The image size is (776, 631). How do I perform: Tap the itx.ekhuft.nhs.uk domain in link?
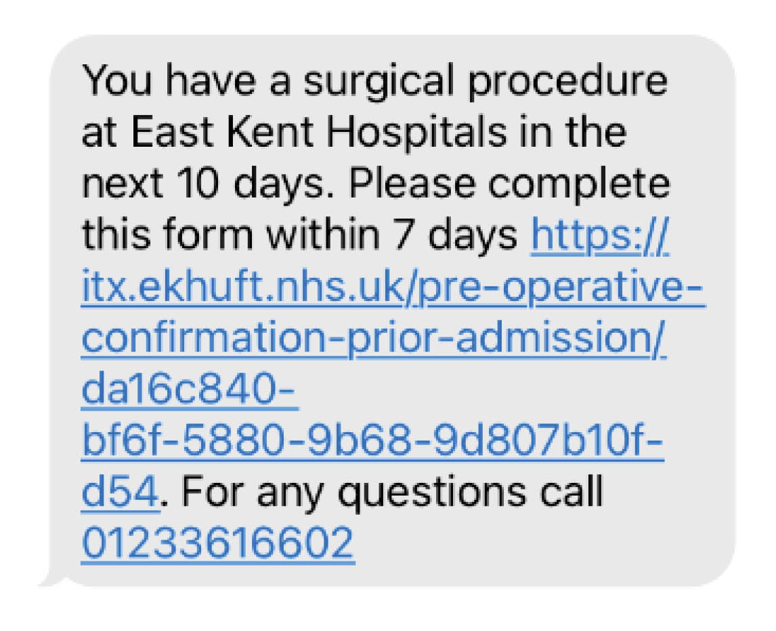coord(242,287)
